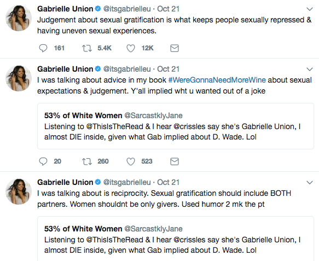Reply to the first tweet with 161 replies
Image resolution: width=319 pixels, height=261 pixels.
pyautogui.click(x=43, y=48)
